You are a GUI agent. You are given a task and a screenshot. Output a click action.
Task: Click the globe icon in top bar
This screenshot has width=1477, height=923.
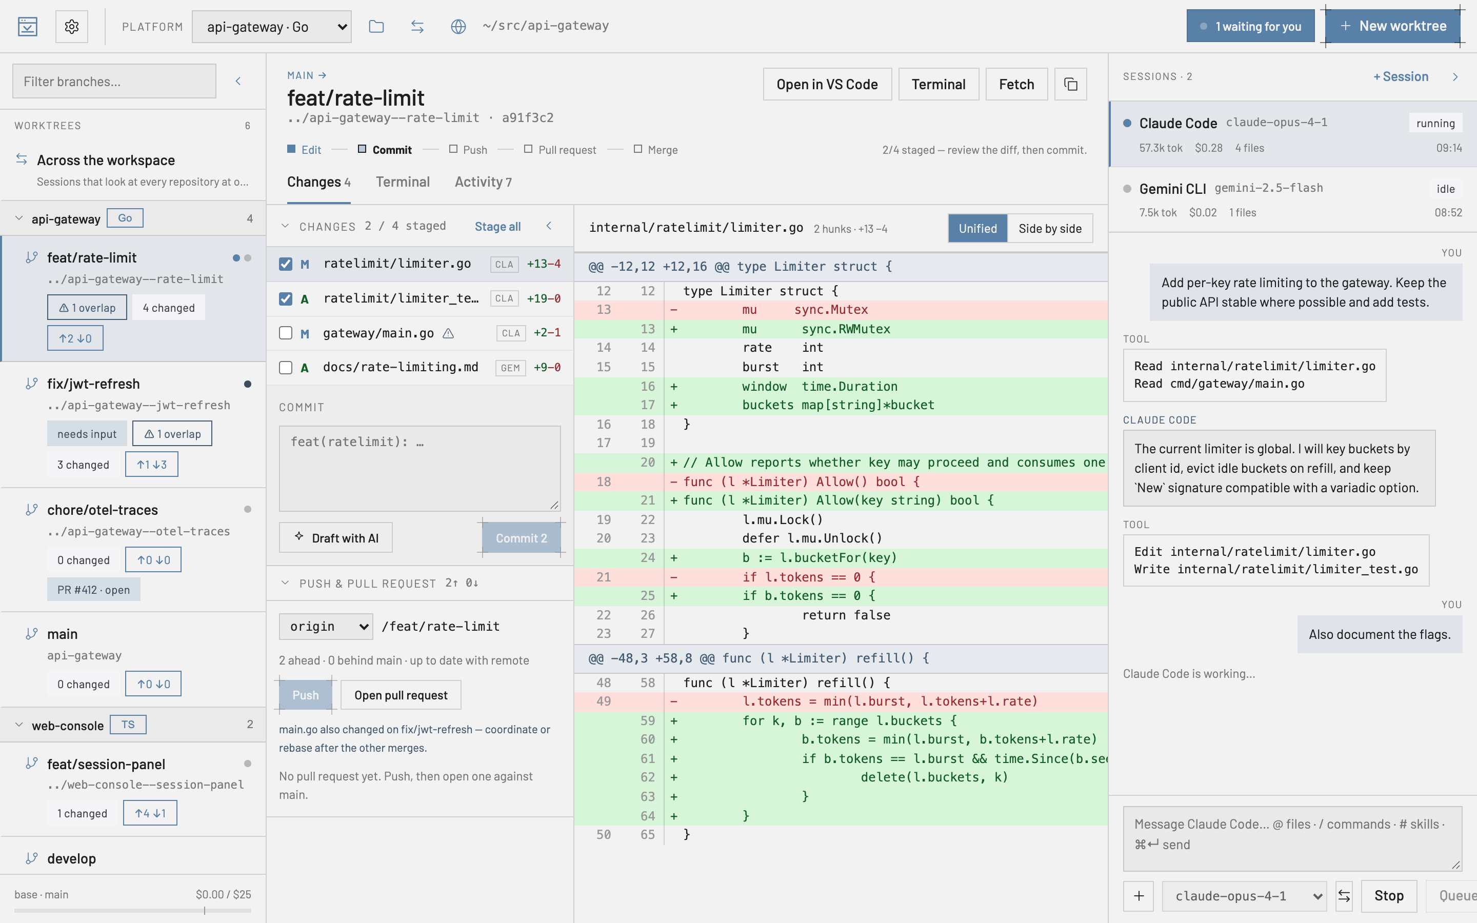[x=458, y=26]
